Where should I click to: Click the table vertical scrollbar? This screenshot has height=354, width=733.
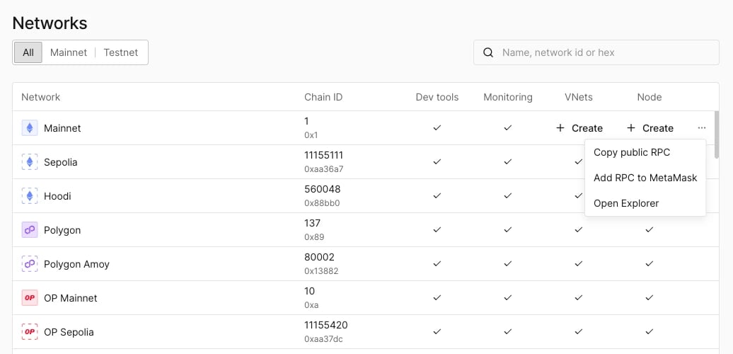717,135
